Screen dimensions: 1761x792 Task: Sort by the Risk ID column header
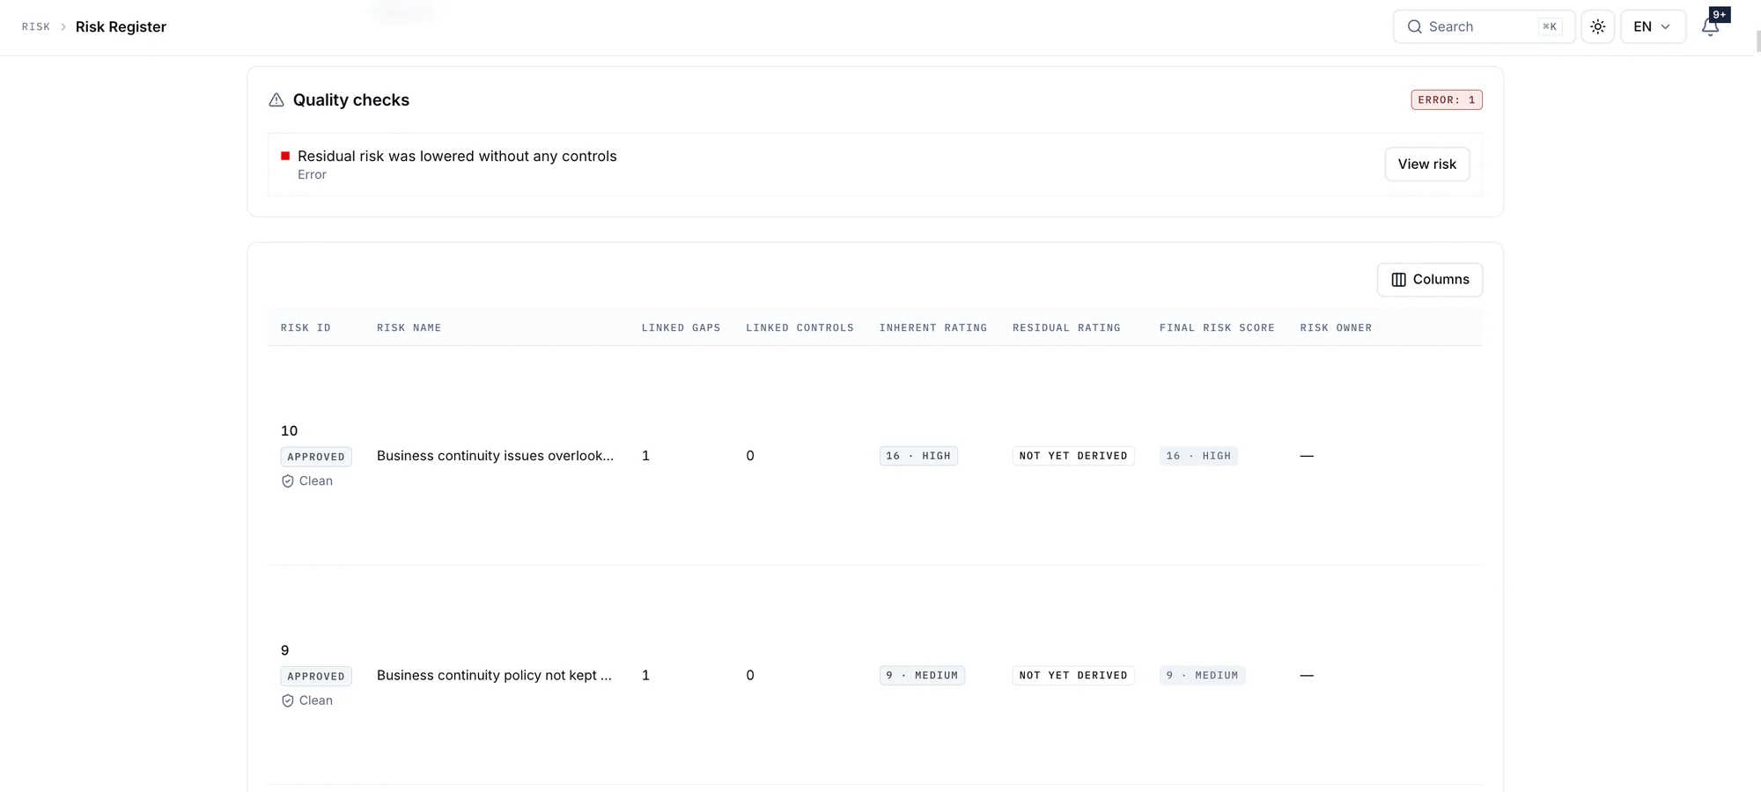pos(306,327)
